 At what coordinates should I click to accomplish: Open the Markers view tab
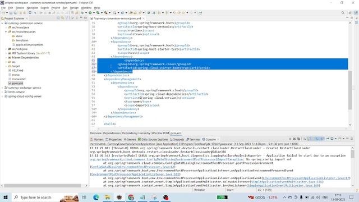pyautogui.click(x=97, y=139)
